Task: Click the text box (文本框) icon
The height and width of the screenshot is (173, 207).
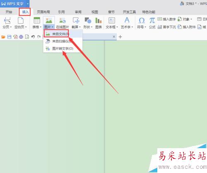Action: pos(112,21)
